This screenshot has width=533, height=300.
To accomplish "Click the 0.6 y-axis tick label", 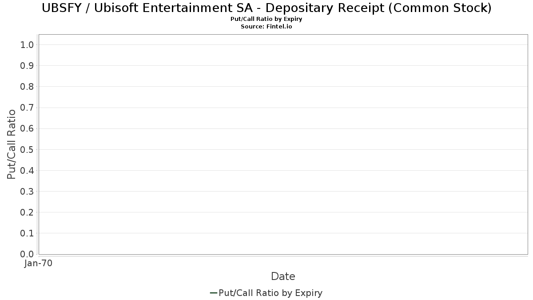I will point(27,128).
